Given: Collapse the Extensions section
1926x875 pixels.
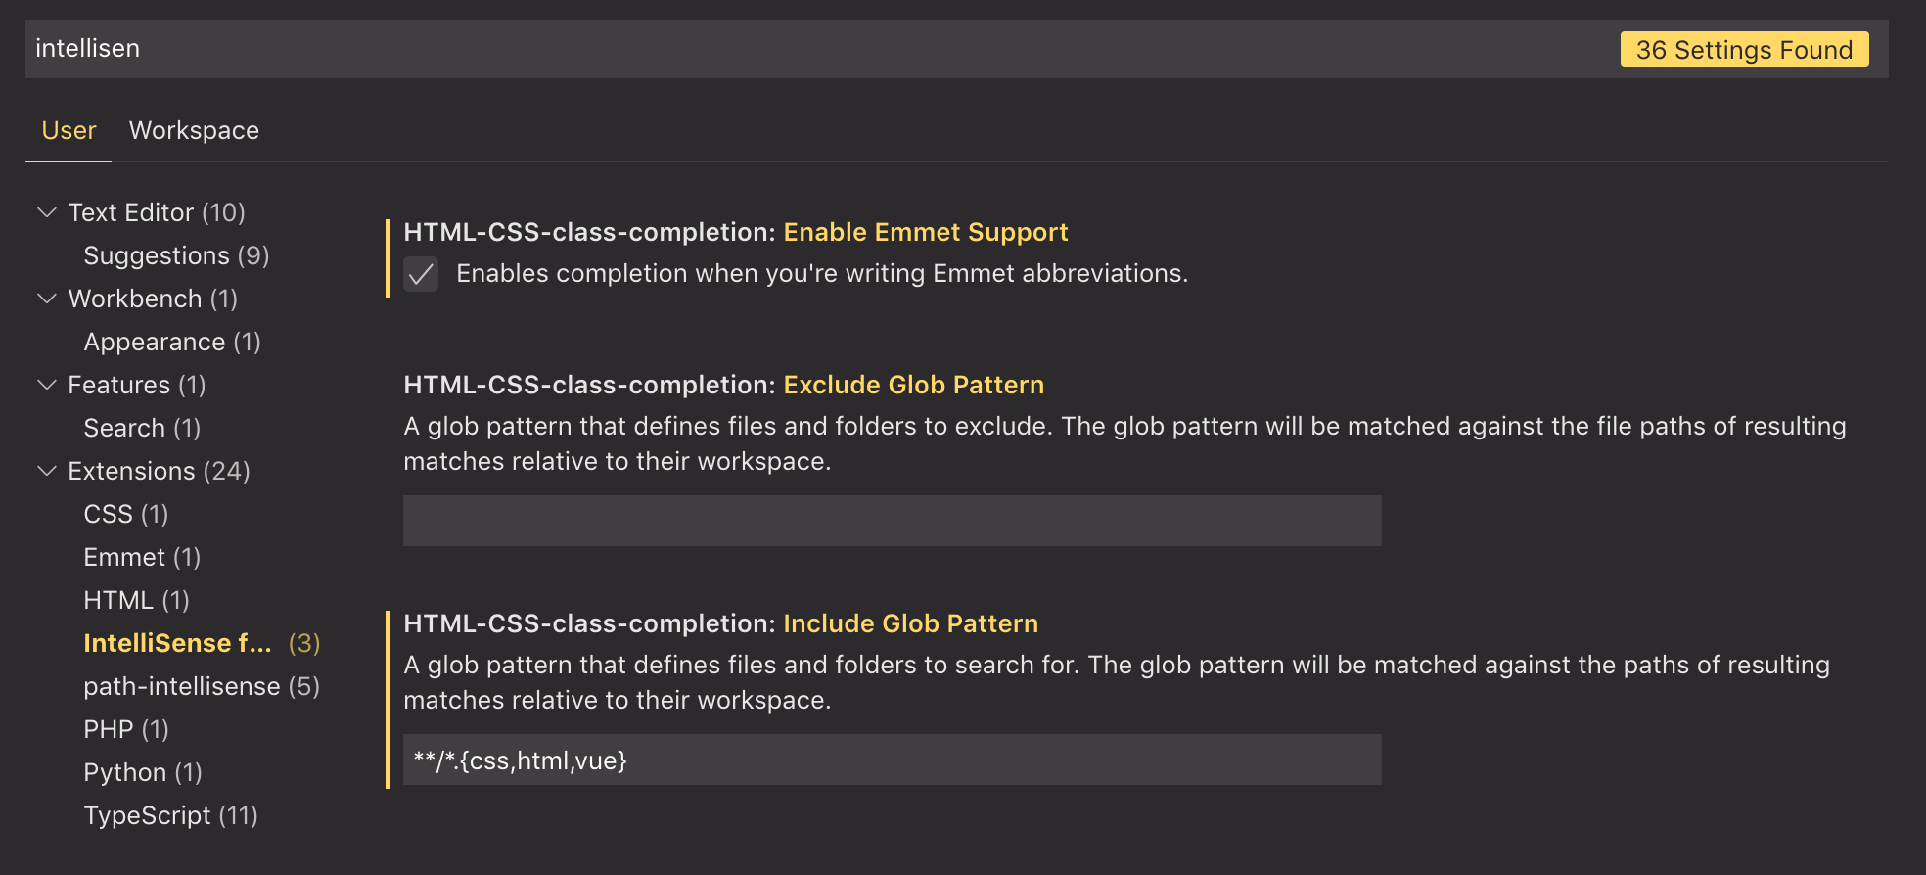Looking at the screenshot, I should [x=46, y=471].
